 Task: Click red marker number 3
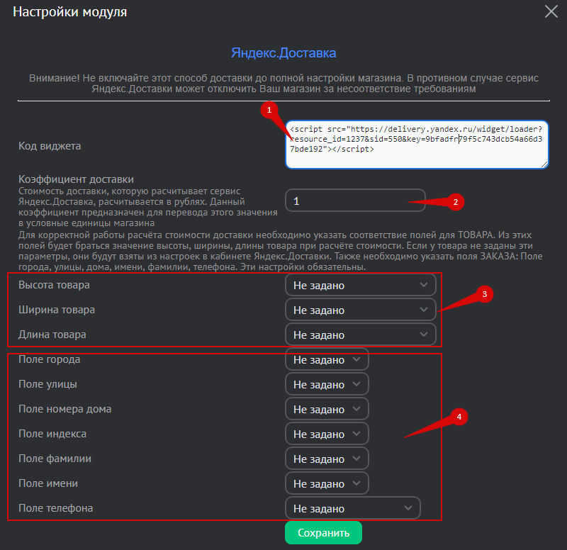pyautogui.click(x=484, y=295)
